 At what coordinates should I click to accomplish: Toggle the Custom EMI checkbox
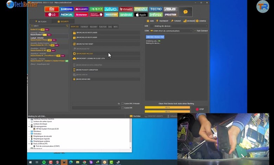point(123,108)
